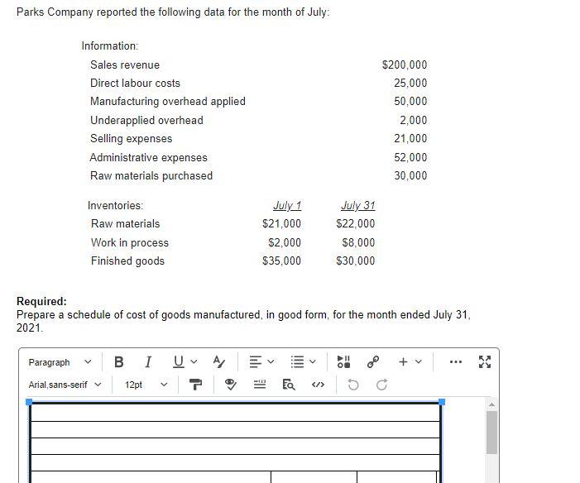Apply underline formatting
The image size is (580, 483).
pos(178,361)
